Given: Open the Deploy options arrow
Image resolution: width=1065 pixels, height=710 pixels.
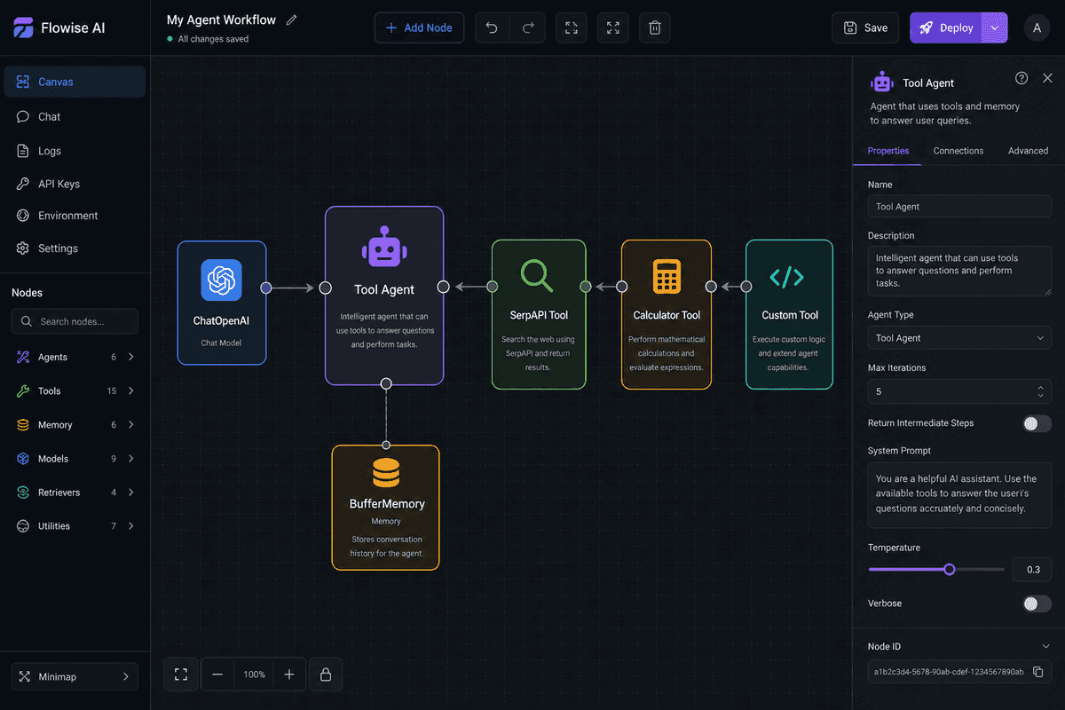Looking at the screenshot, I should click(995, 28).
